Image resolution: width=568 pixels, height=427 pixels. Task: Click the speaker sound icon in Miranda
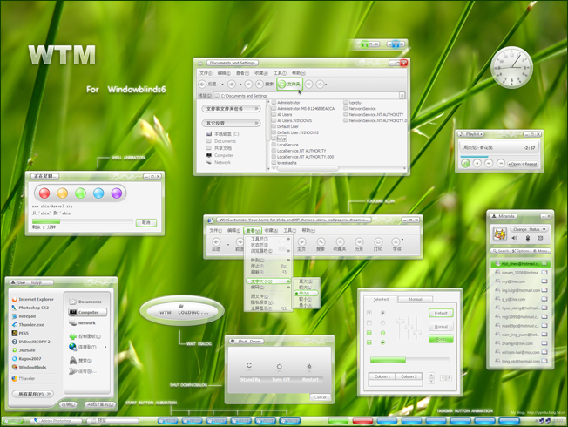pyautogui.click(x=514, y=238)
